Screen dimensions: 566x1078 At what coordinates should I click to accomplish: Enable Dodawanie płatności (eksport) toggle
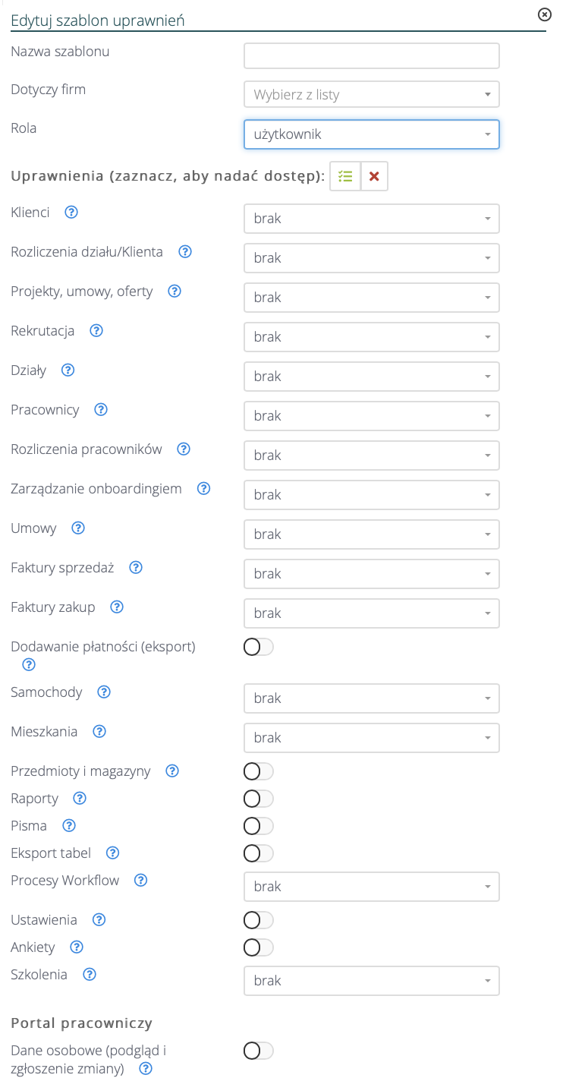[258, 647]
